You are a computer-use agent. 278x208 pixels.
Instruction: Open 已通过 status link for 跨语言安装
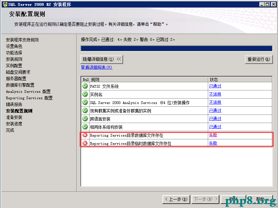coord(215,119)
